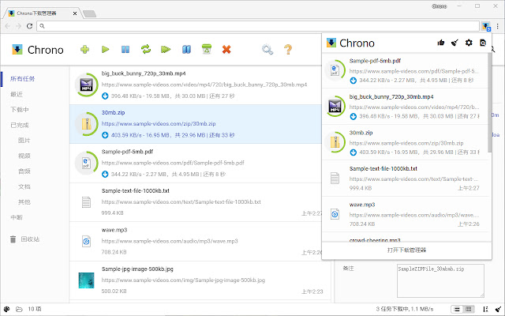
Task: Select Sample-jpg-image-500kb.jpg thumbnail in list
Action: (87, 279)
